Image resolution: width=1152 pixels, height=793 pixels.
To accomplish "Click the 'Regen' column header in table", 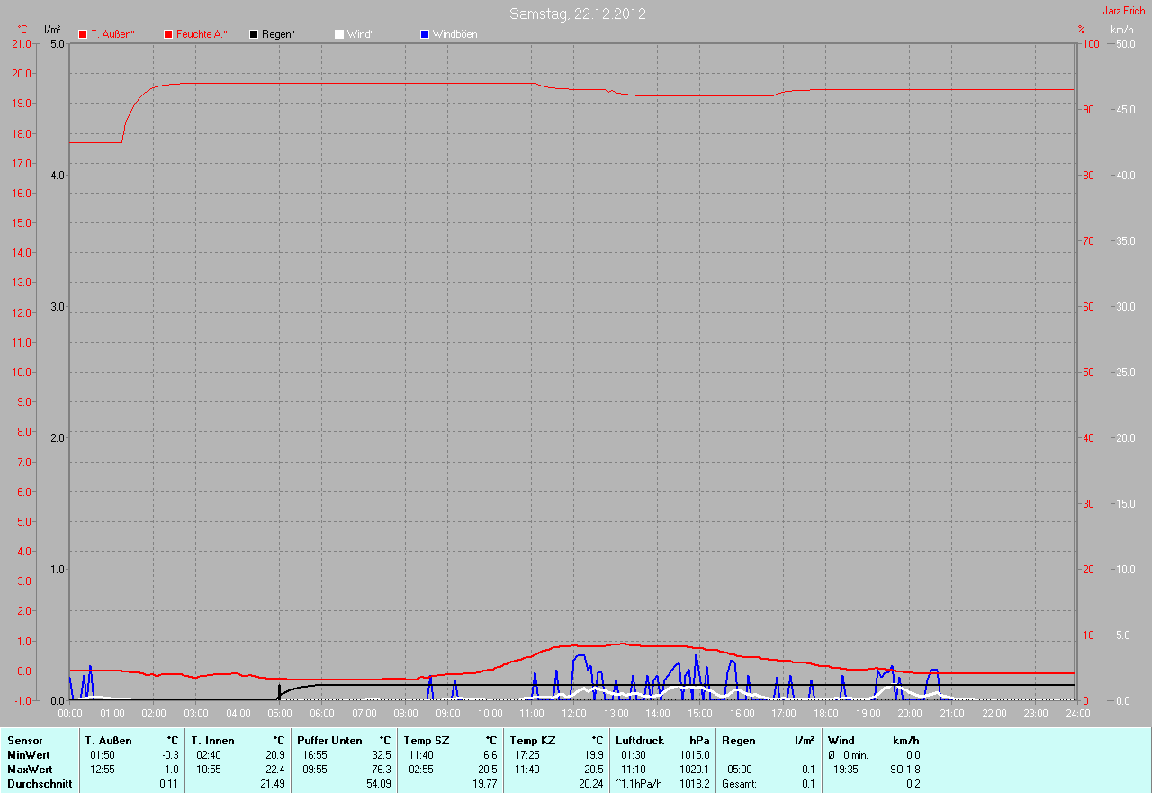I will [738, 741].
